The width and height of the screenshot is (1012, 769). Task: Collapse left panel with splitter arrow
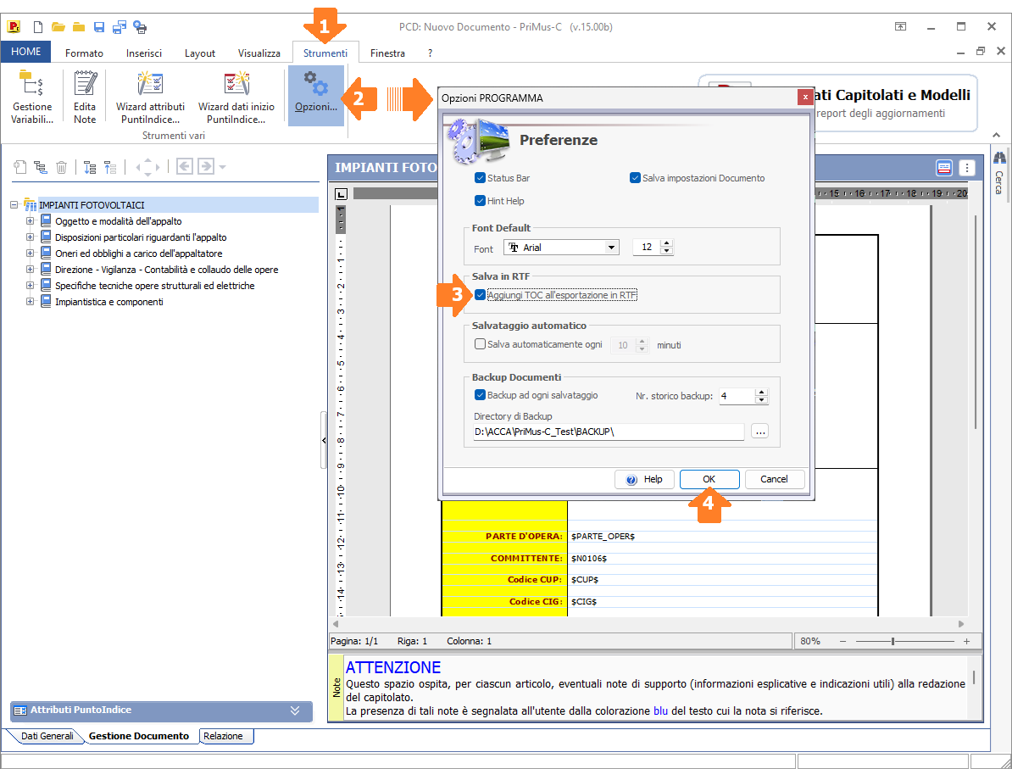coord(324,440)
